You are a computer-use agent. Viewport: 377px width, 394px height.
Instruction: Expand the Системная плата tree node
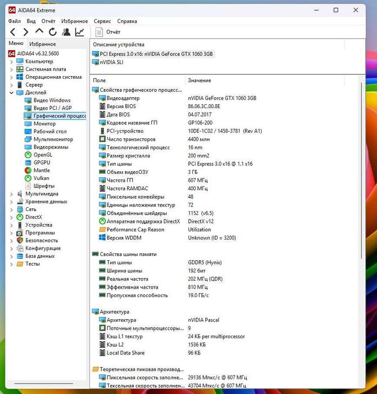coord(11,69)
